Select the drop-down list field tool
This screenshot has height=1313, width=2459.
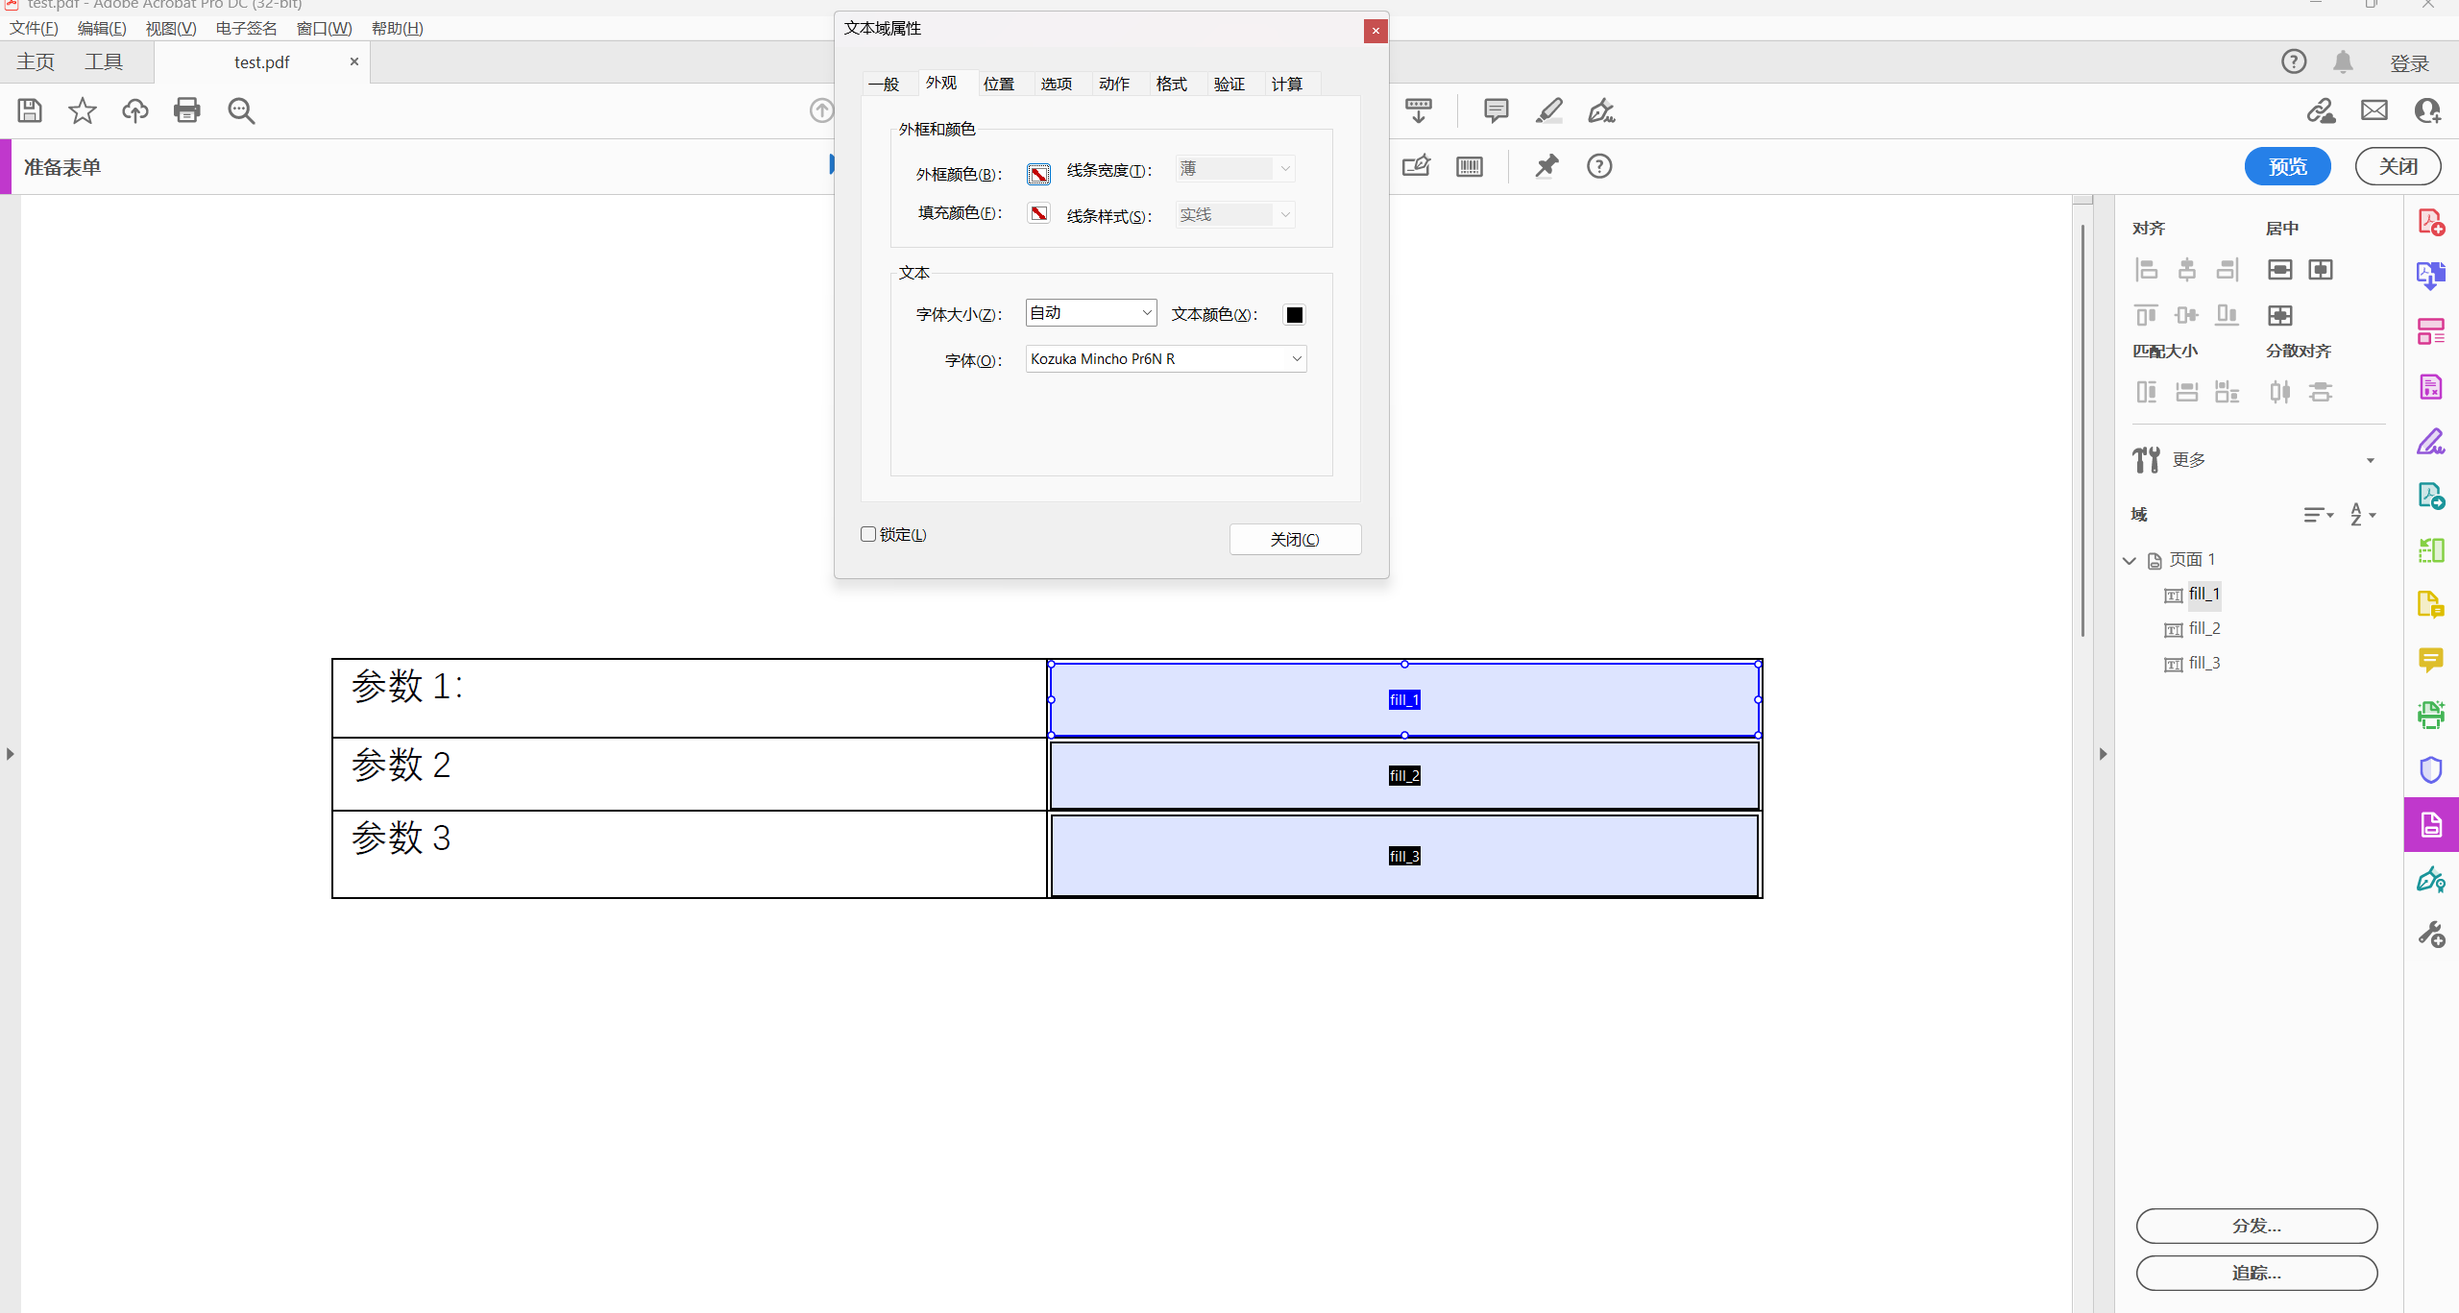[1419, 109]
